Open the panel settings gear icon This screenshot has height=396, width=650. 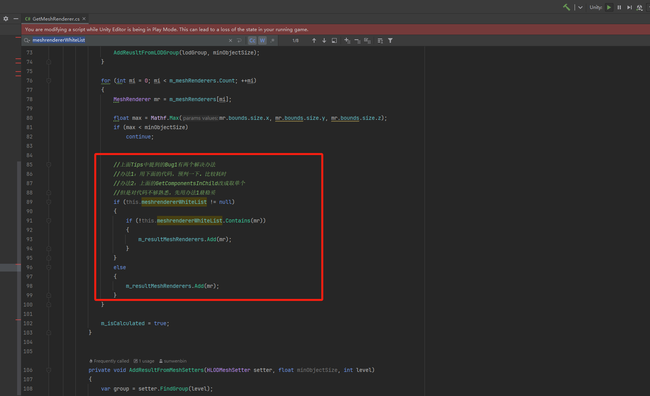click(6, 19)
